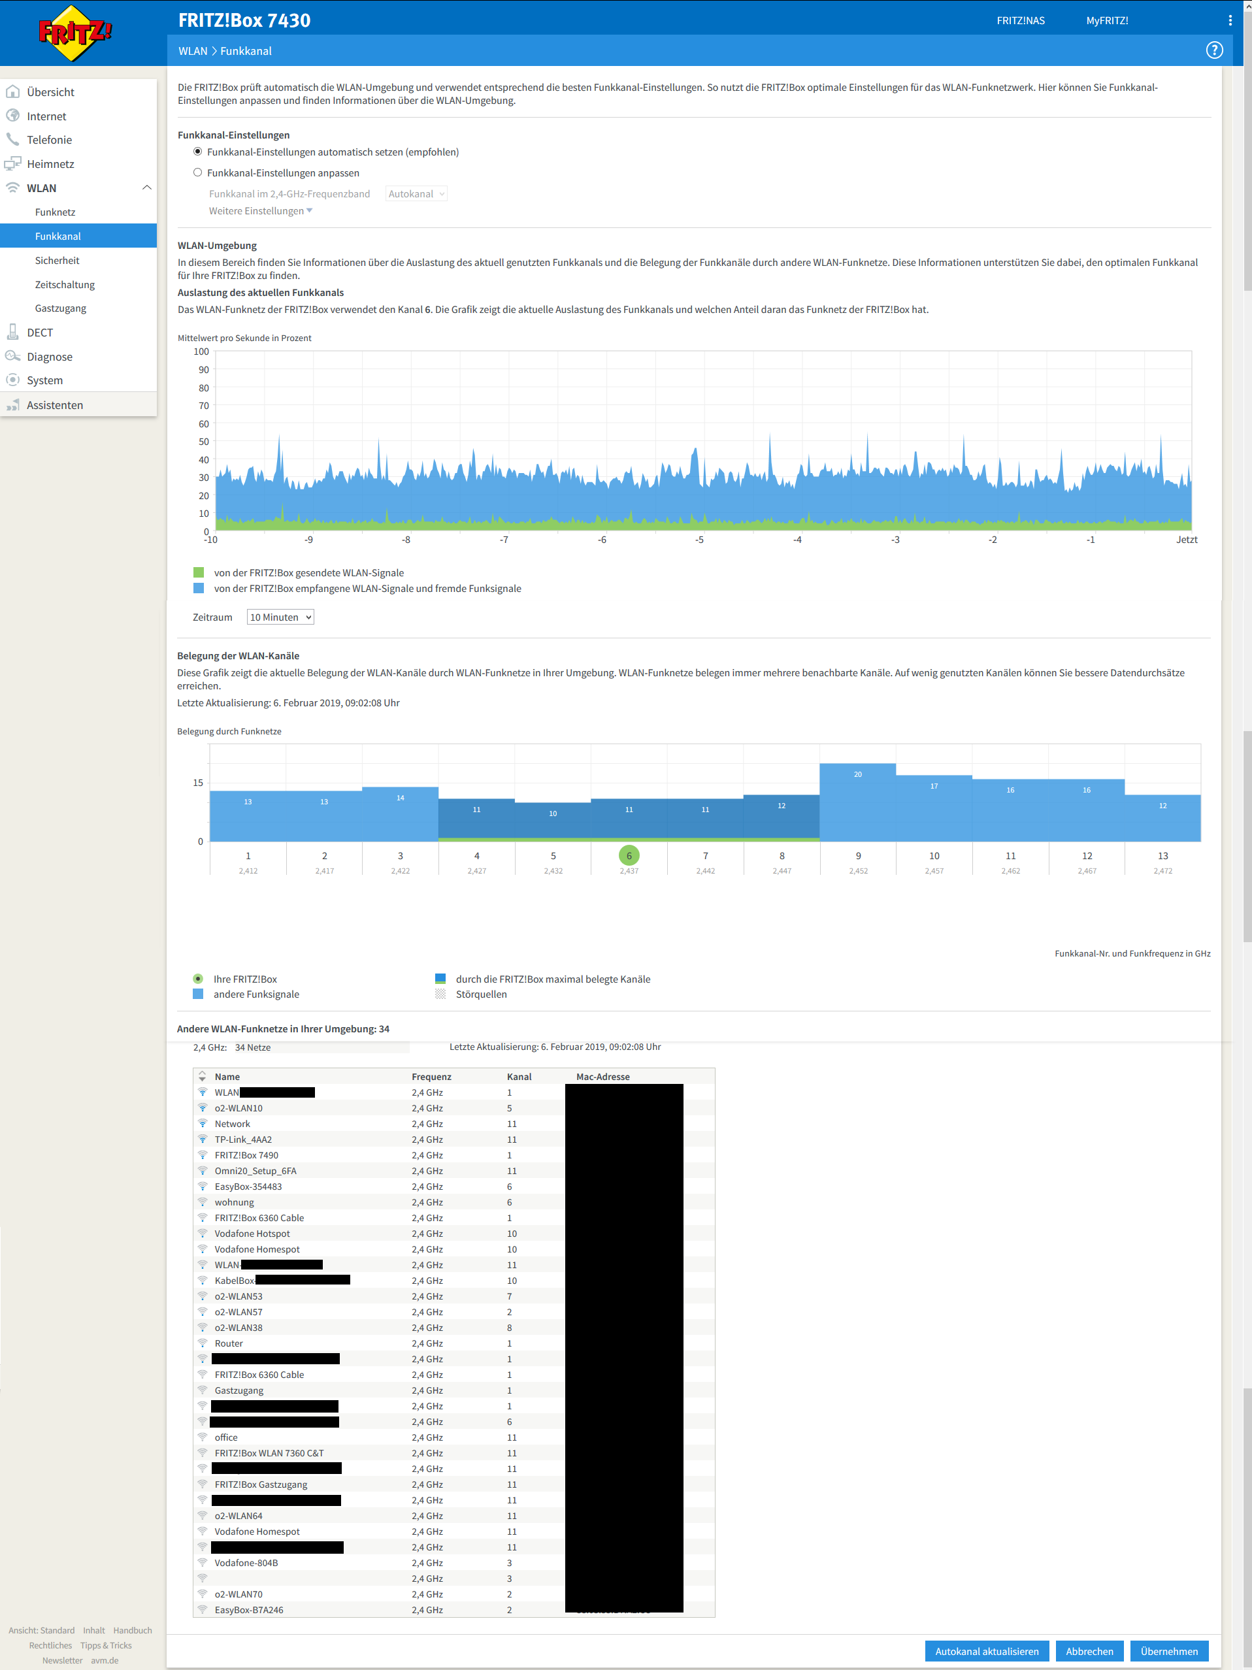Image resolution: width=1252 pixels, height=1670 pixels.
Task: Open MyFRITZ! in header
Action: [1107, 20]
